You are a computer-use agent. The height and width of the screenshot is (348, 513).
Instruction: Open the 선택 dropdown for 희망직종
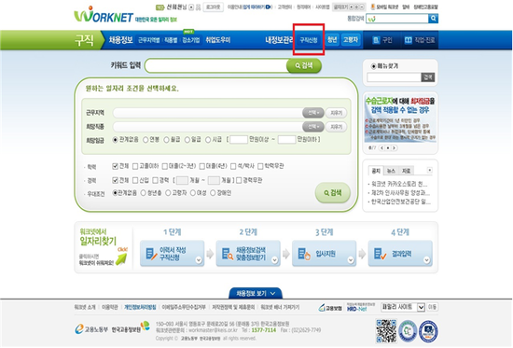tap(313, 127)
